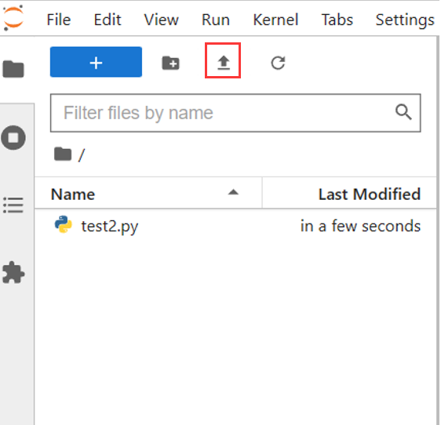Click the Filter files by name field
Viewport: 441px width, 425px height.
235,113
